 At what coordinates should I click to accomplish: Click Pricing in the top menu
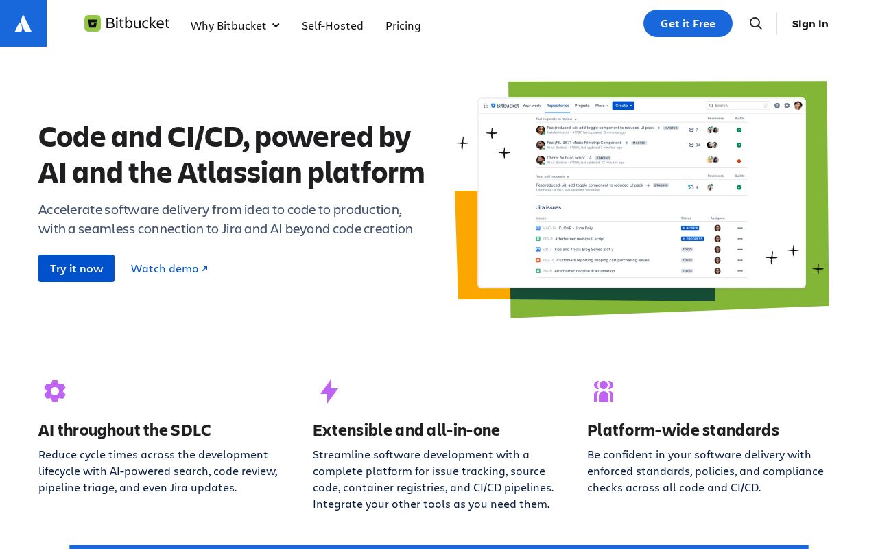pyautogui.click(x=403, y=25)
